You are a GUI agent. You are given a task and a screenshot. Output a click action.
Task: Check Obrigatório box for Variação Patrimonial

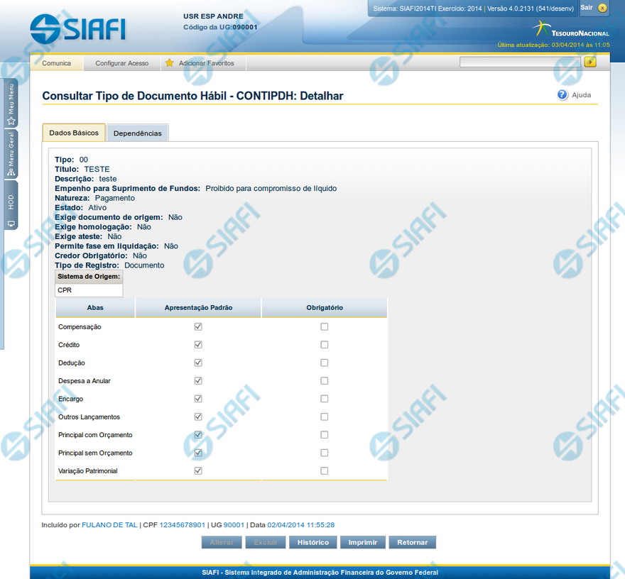324,470
